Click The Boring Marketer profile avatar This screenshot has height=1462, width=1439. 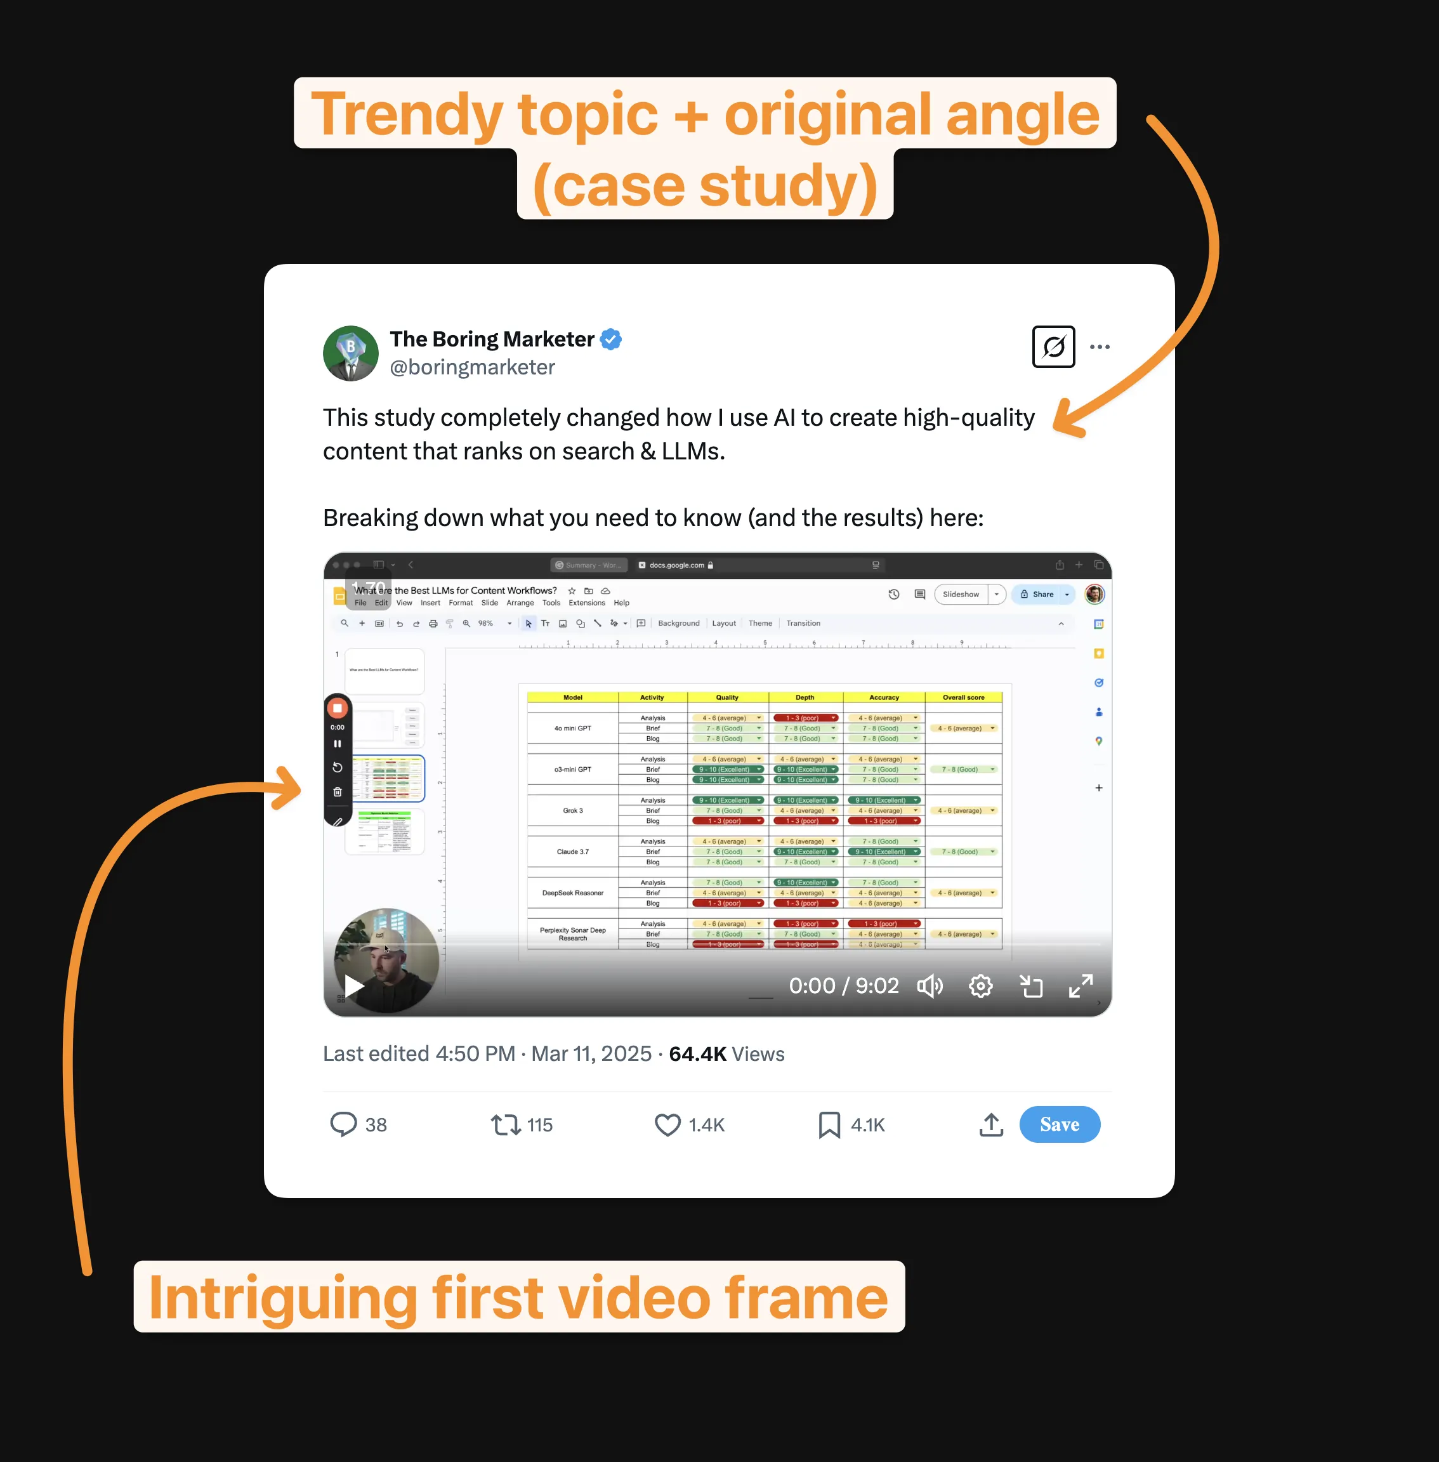(x=351, y=354)
